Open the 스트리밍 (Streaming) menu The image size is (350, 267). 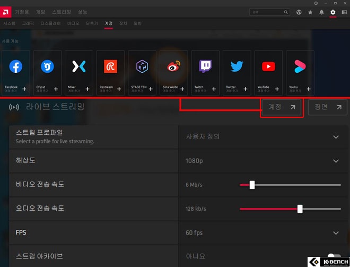coord(62,12)
